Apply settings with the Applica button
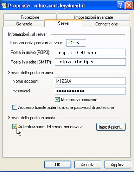 [x=117, y=164]
